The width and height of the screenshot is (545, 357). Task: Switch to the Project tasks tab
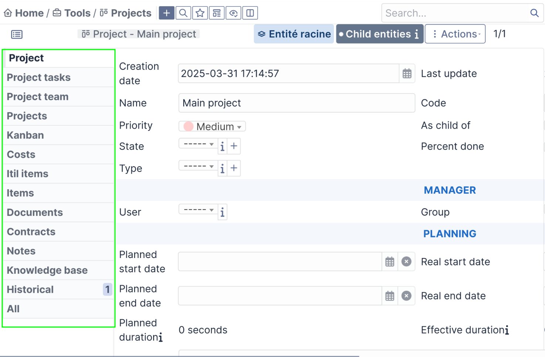pyautogui.click(x=39, y=78)
